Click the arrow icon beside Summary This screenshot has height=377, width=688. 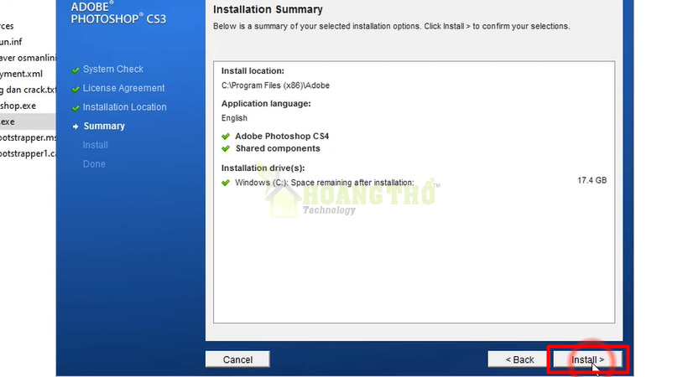(x=76, y=127)
